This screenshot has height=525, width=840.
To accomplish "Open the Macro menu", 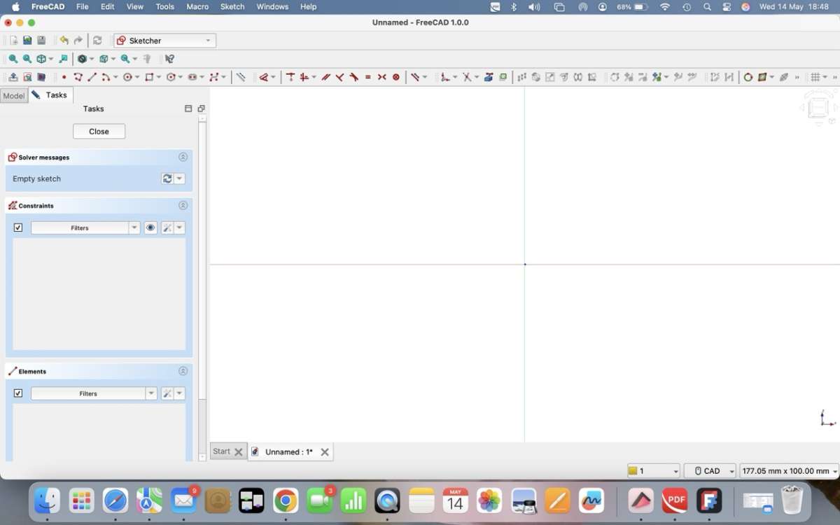I will (197, 6).
